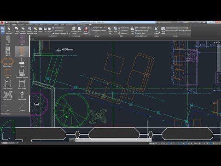Select the Bed - Queen block

click(x=22, y=84)
